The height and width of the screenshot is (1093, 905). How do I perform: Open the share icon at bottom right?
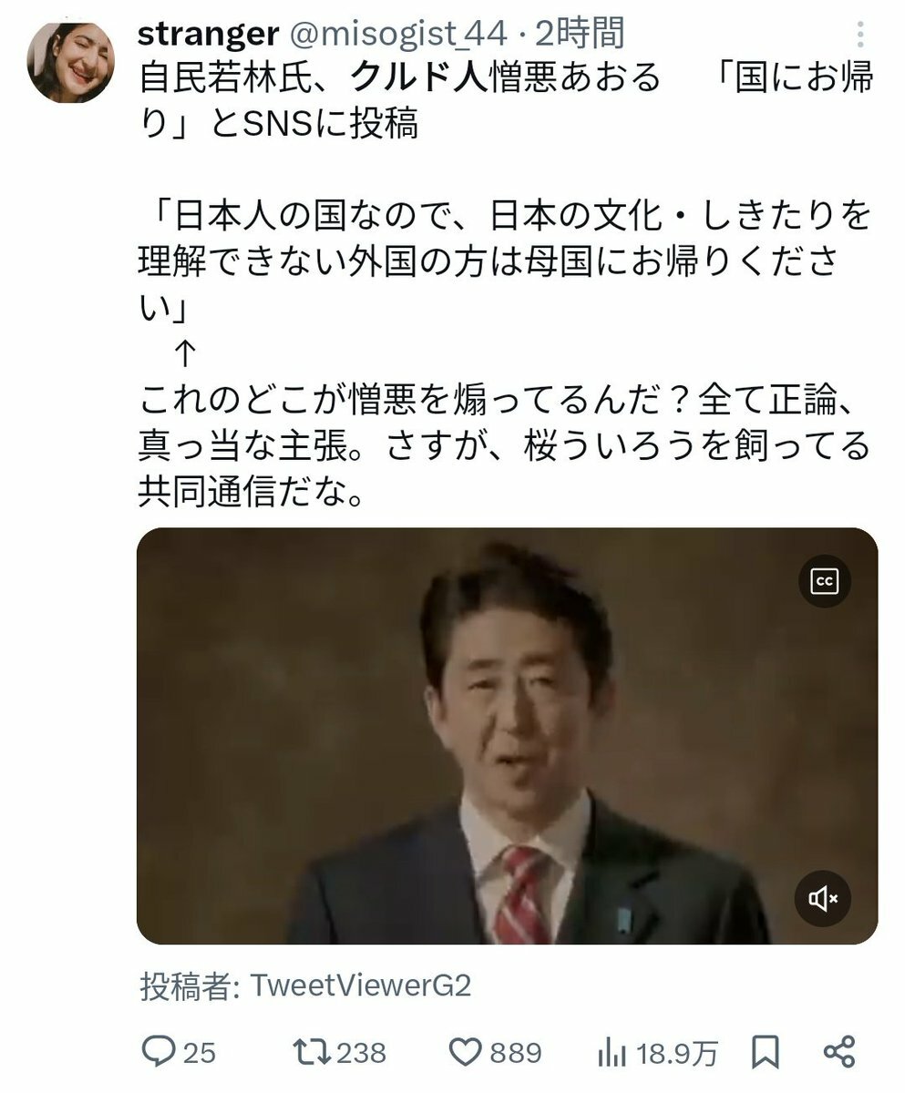(838, 1052)
